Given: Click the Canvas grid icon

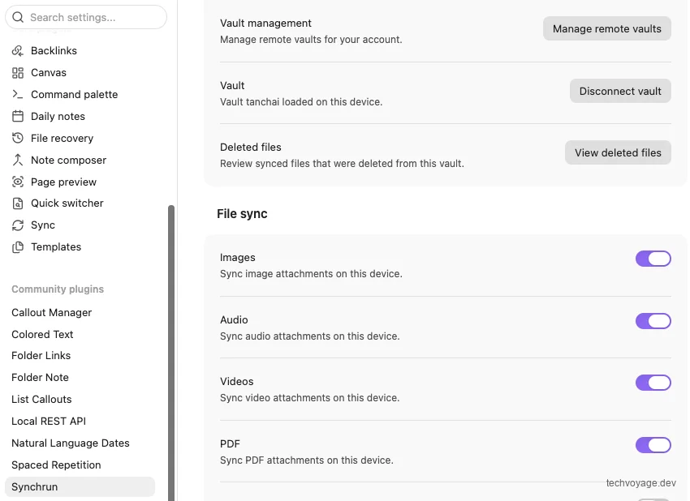Looking at the screenshot, I should click(x=18, y=72).
